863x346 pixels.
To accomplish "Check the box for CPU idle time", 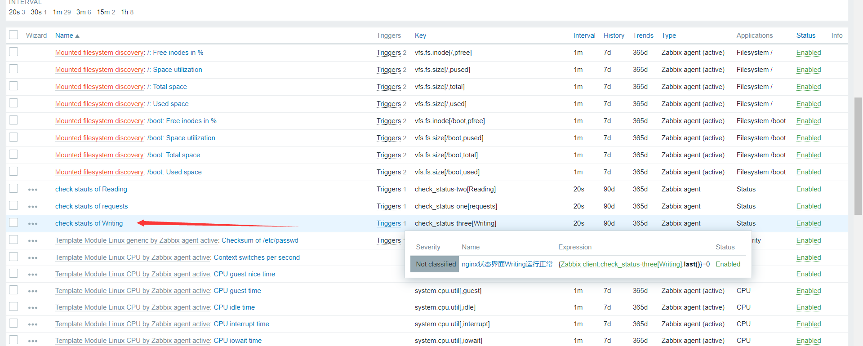I will pyautogui.click(x=13, y=306).
